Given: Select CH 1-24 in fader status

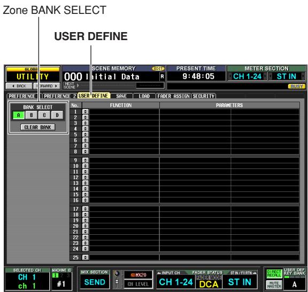Looking at the screenshot, I should [x=176, y=282].
